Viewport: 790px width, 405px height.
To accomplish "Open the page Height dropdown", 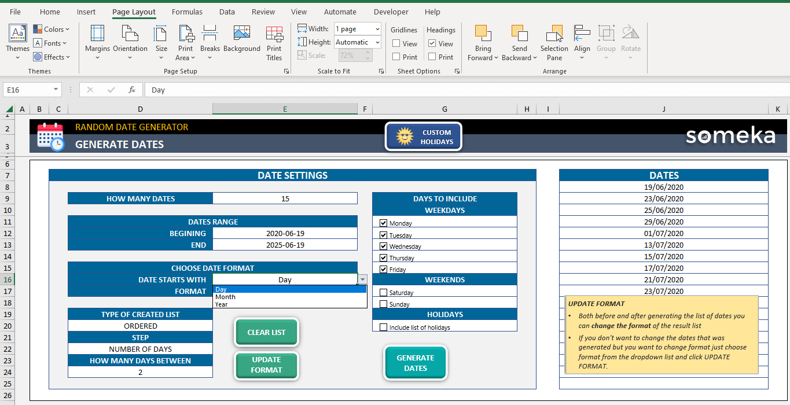I will 378,42.
